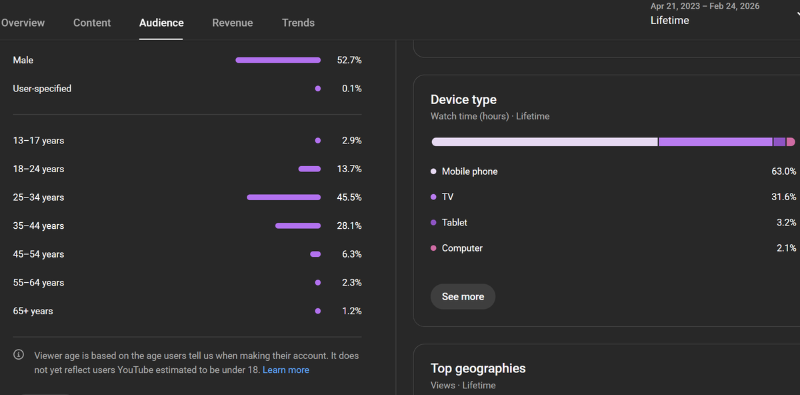Click the 45.5% value
Screen dimensions: 800x395
tap(349, 197)
